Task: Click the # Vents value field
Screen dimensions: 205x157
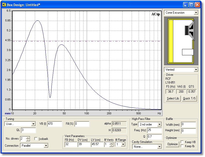Action: [x=107, y=144]
